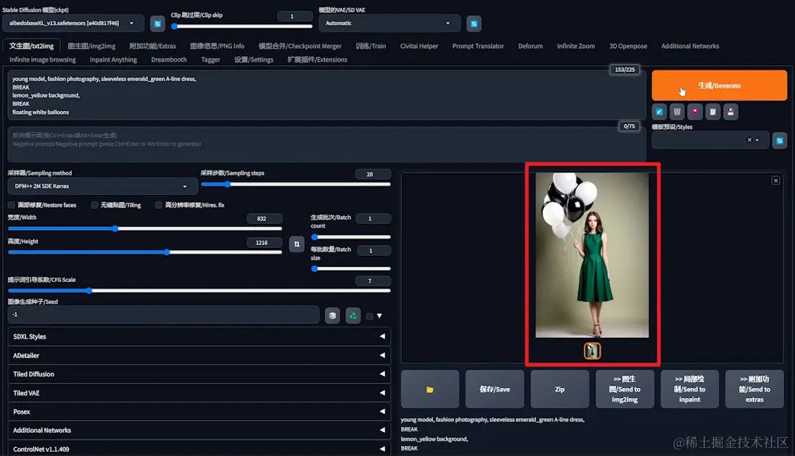This screenshot has height=456, width=795.
Task: Click the pink icon under Generate
Action: pos(695,112)
